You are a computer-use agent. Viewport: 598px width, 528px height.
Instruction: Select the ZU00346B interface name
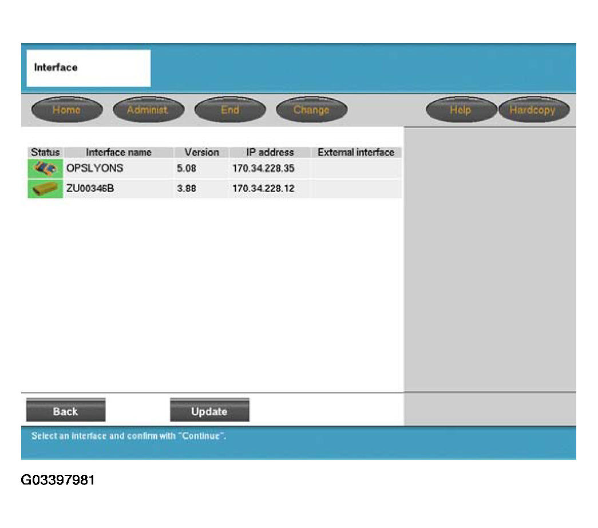(90, 188)
